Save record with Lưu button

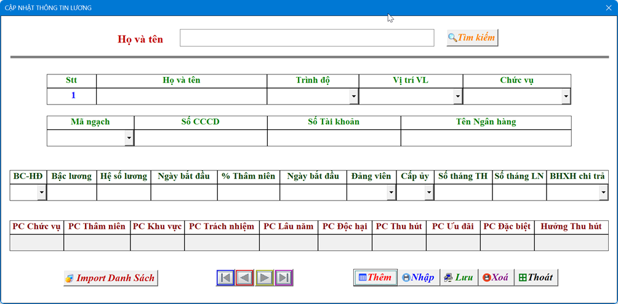coord(459,278)
